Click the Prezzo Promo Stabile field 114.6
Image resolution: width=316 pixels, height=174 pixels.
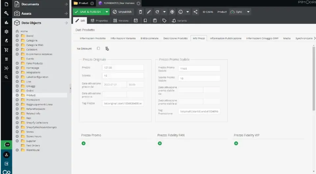pos(199,69)
